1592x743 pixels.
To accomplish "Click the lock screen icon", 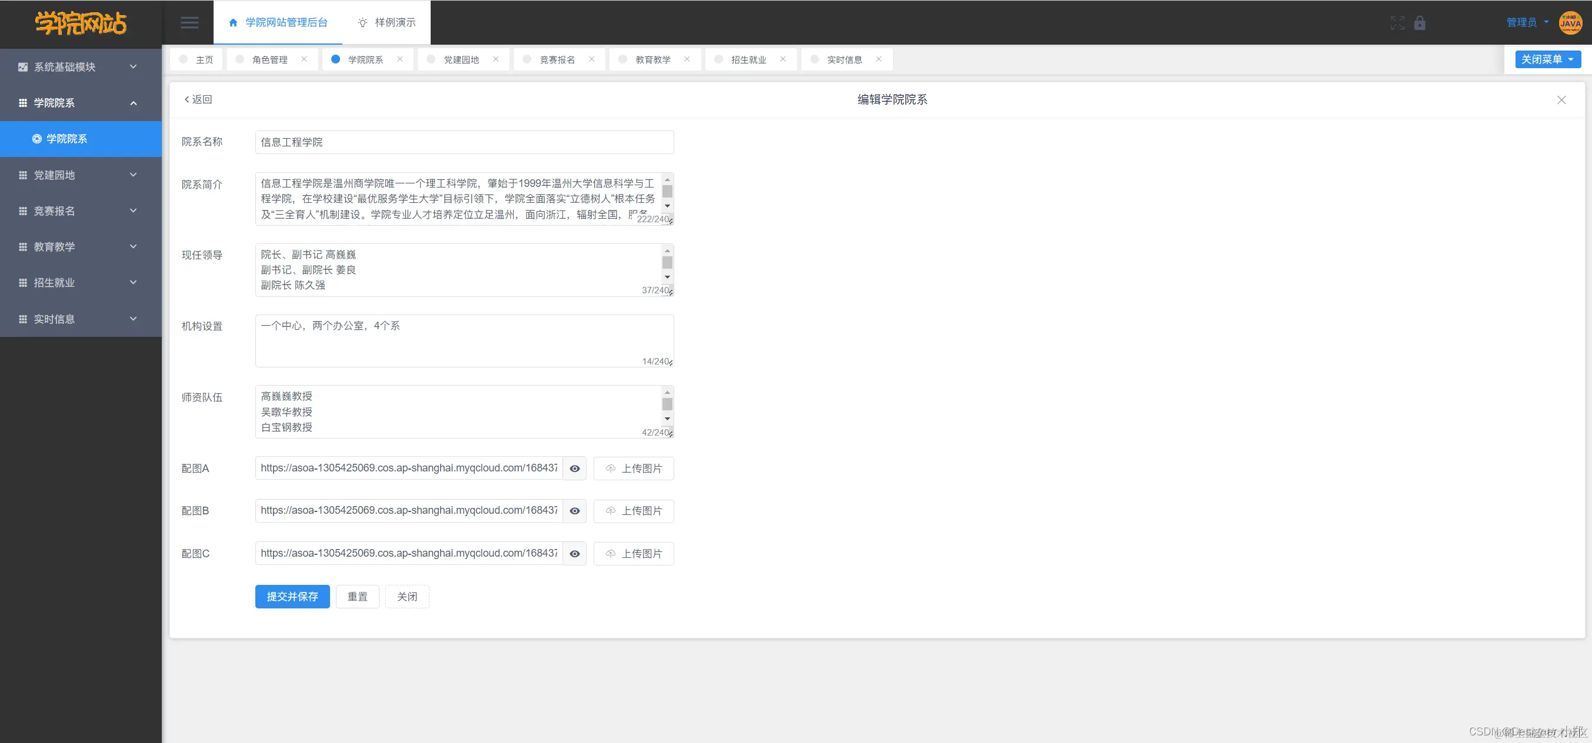I will (x=1420, y=23).
